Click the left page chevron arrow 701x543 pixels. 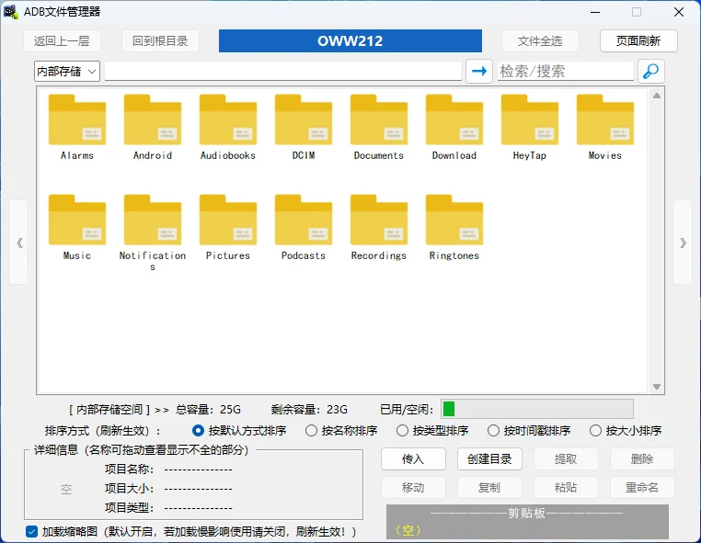tap(19, 243)
